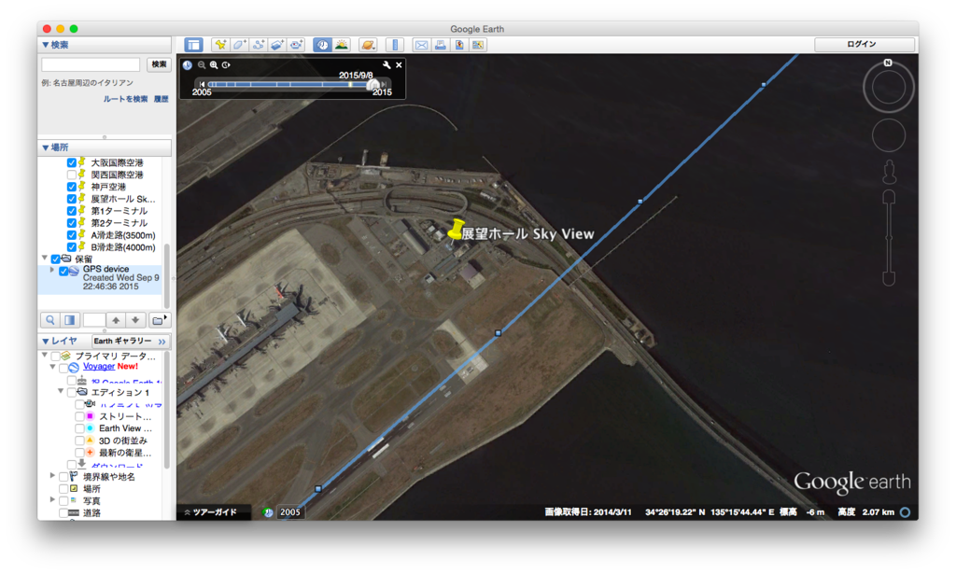The image size is (956, 574).
Task: Click the email envelope icon
Action: 421,45
